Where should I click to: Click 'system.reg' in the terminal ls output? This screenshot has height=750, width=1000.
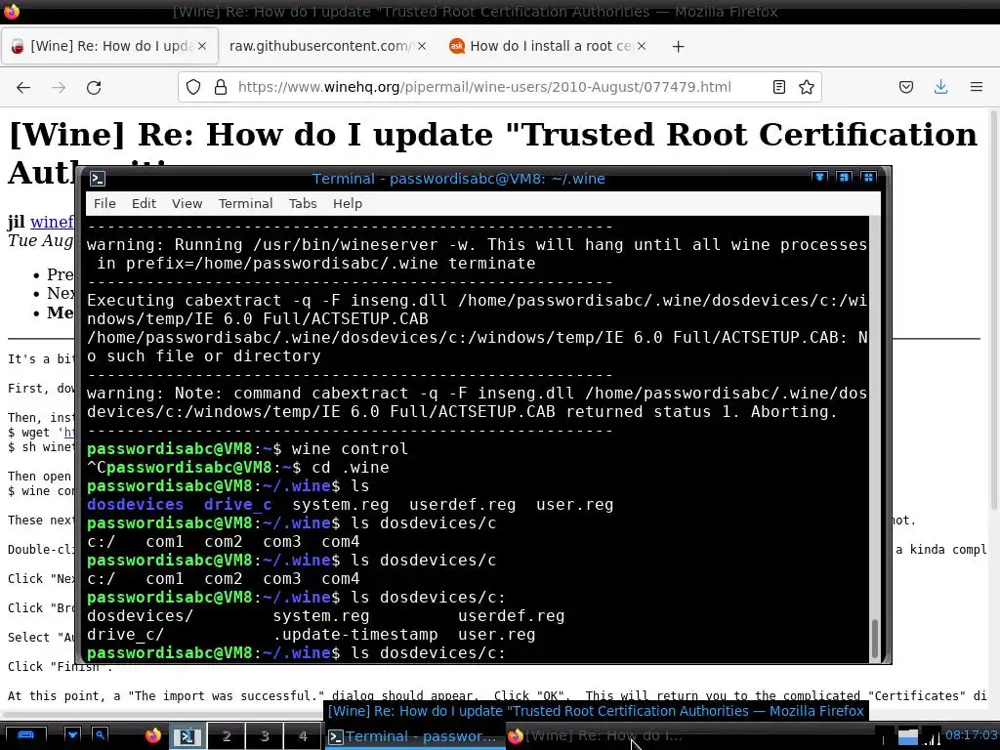[x=340, y=505]
